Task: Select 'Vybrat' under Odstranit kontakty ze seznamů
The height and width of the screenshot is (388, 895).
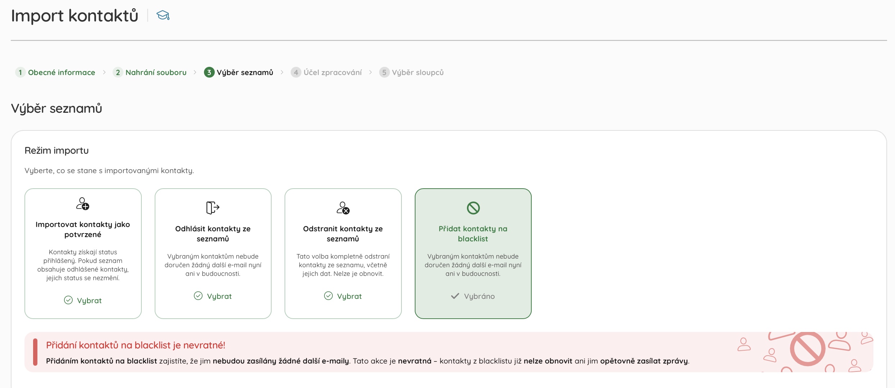Action: click(x=343, y=296)
